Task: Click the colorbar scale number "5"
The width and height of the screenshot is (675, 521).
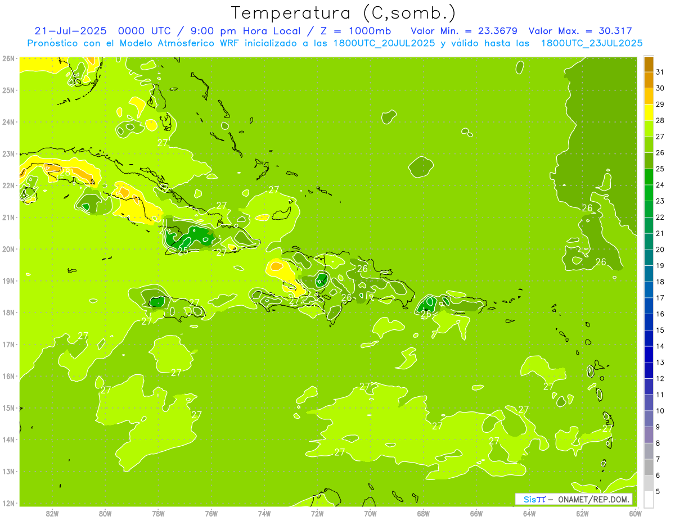Action: click(x=658, y=491)
